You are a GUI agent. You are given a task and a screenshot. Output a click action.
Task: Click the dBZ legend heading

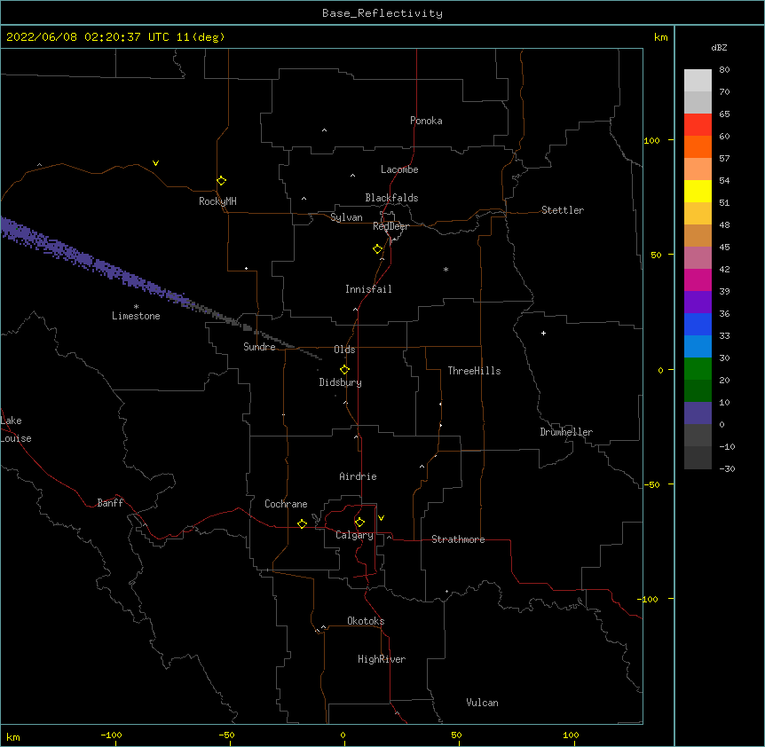tap(719, 47)
